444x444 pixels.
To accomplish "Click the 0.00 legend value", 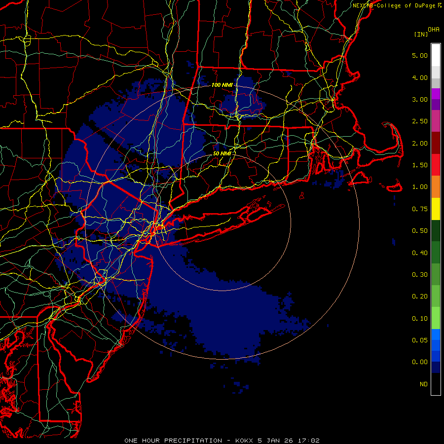I will point(420,362).
